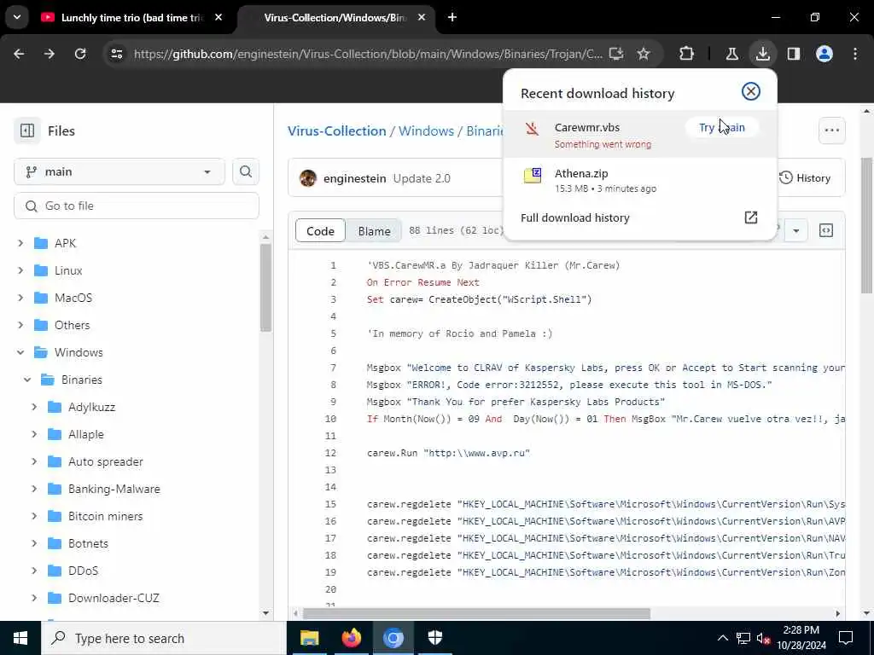
Task: Collapse the Files side panel icon
Action: (x=27, y=130)
